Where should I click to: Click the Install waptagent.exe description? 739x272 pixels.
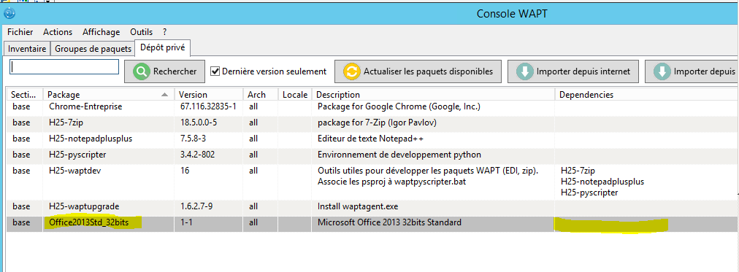tap(357, 206)
